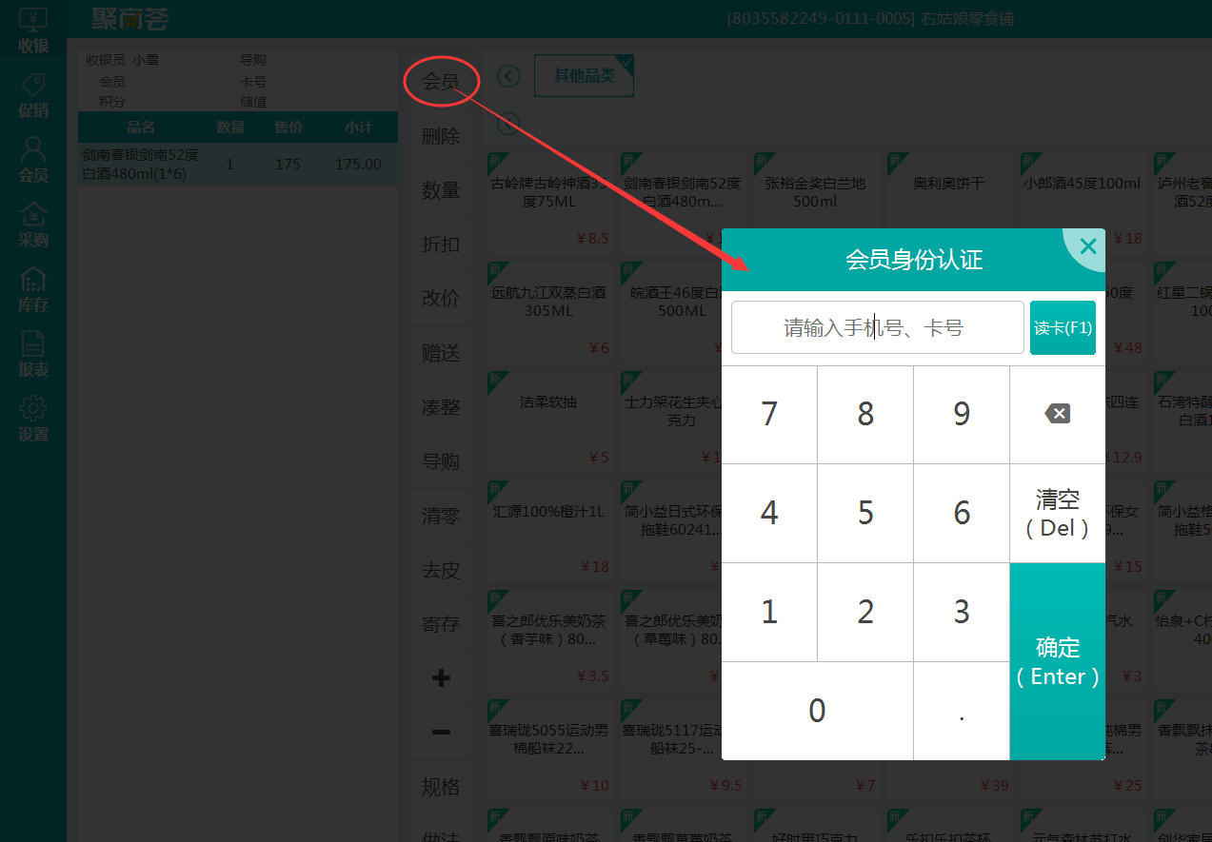1212x842 pixels.
Task: Select the 古岭牌古岭神酒 product tile
Action: (548, 202)
